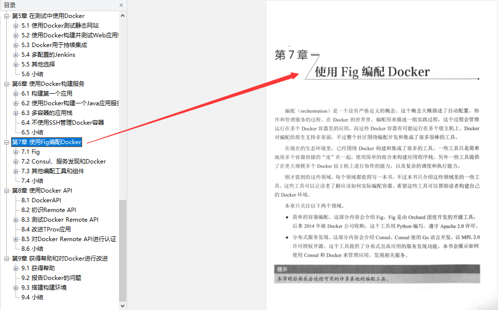498x310 pixels.
Task: Open bookmark 第9章 获得帮助和对Docker进行改进
Action: pyautogui.click(x=60, y=258)
